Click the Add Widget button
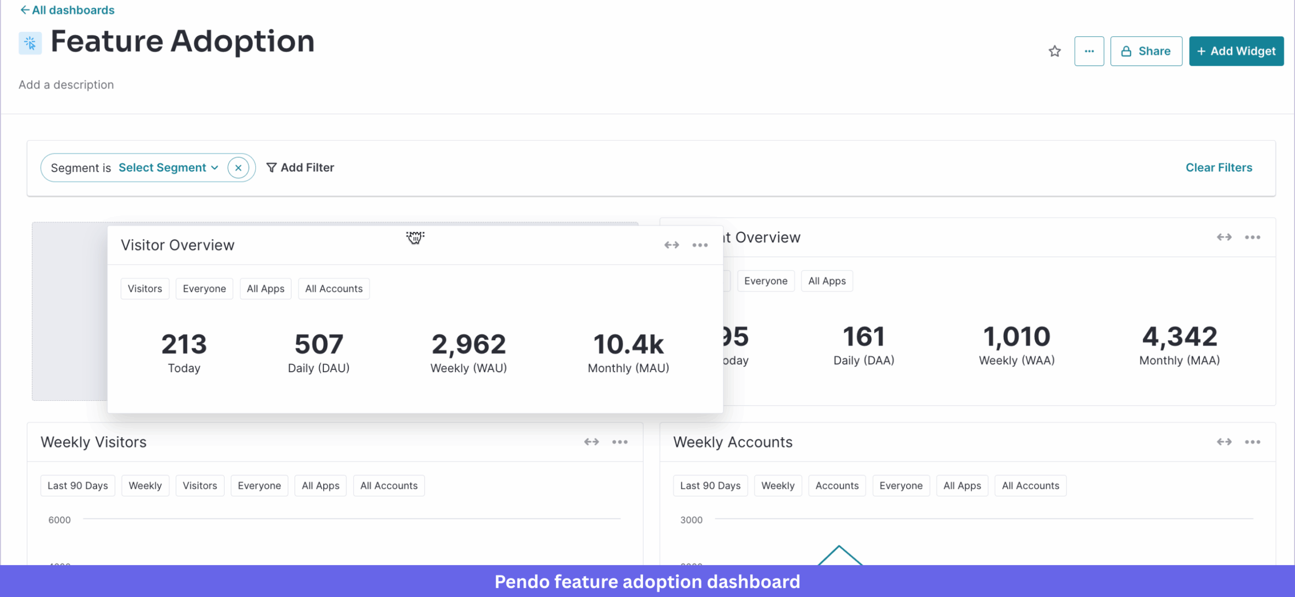This screenshot has height=597, width=1295. (1236, 51)
